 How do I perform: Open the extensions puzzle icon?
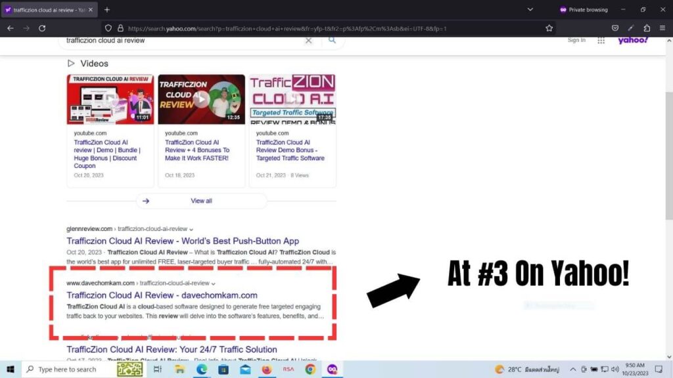[647, 28]
